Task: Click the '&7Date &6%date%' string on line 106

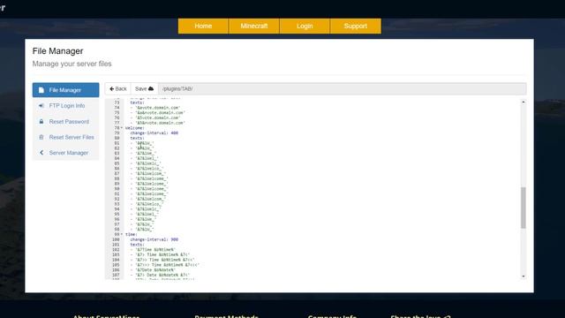Action: point(155,269)
